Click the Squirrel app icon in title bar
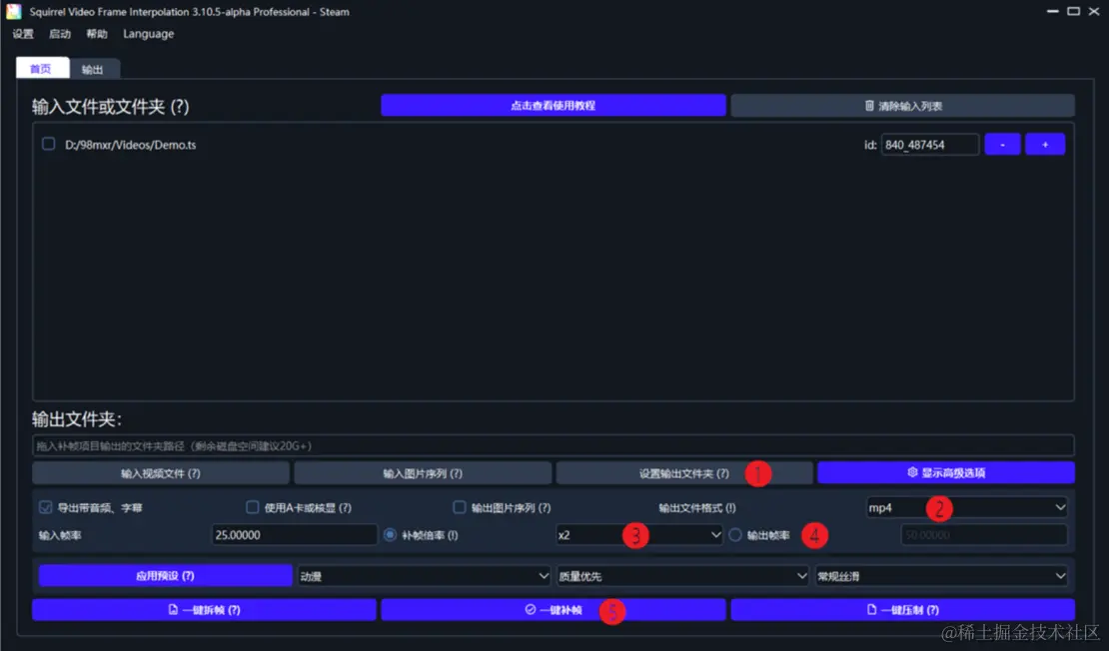This screenshot has width=1109, height=651. click(x=13, y=11)
